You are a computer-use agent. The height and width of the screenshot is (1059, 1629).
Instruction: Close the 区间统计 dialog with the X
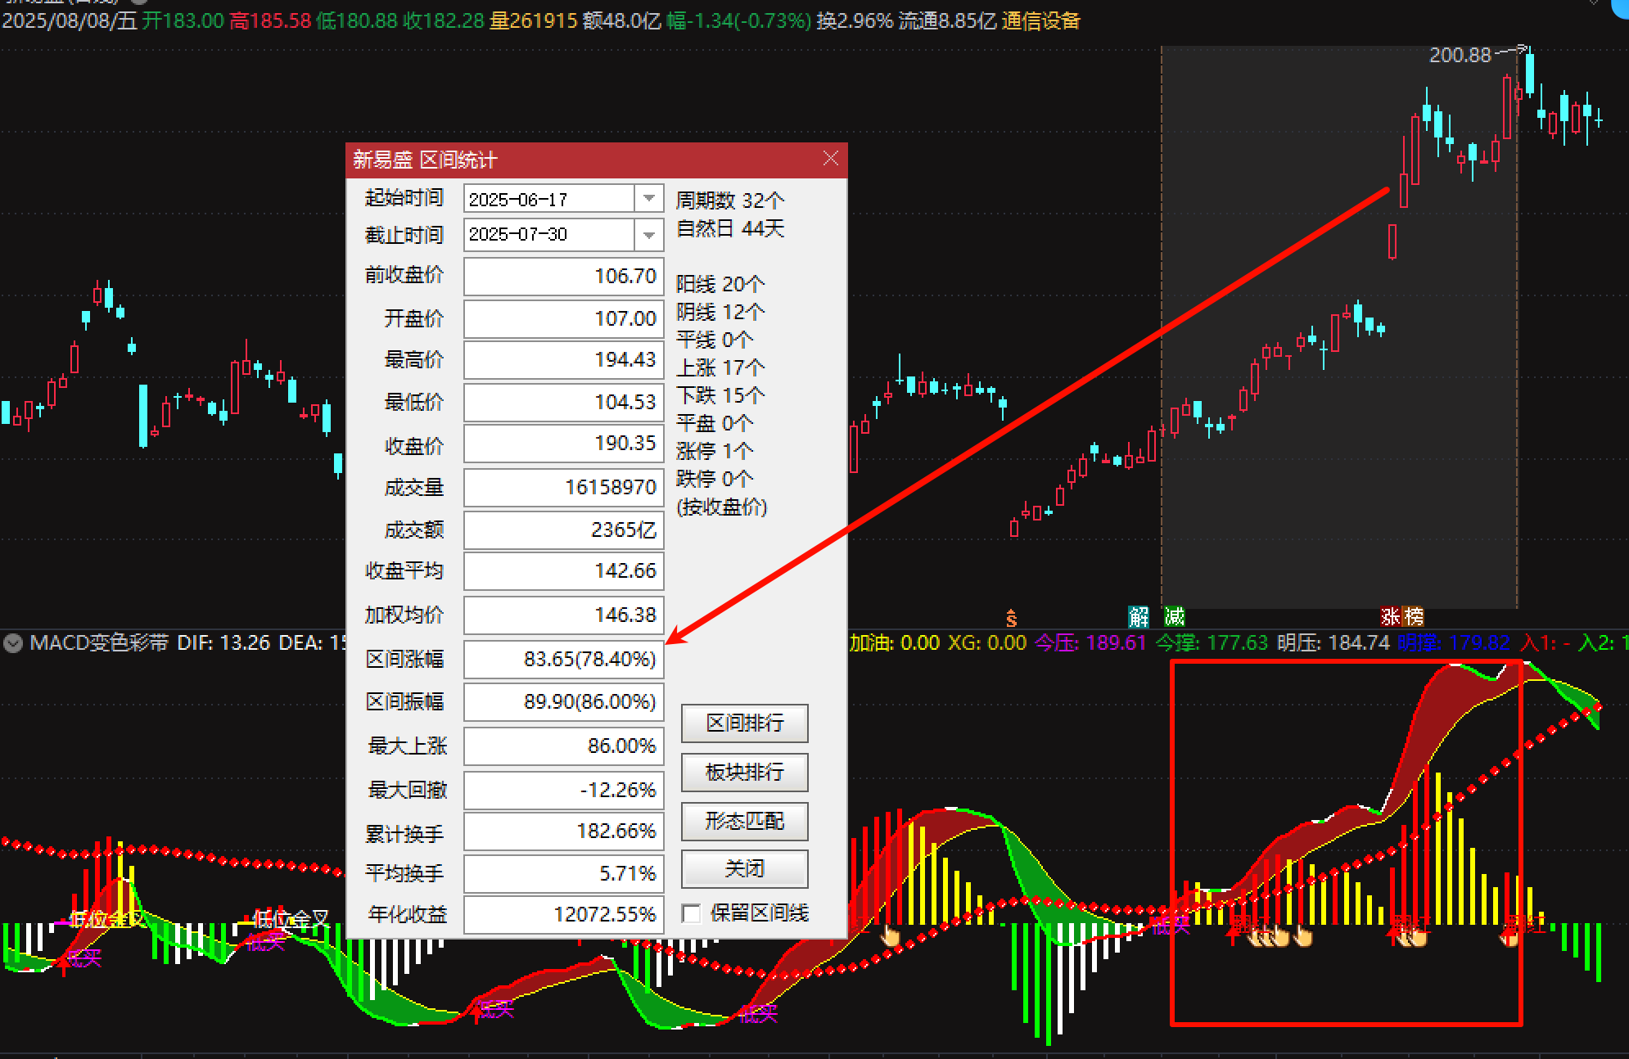pos(830,159)
